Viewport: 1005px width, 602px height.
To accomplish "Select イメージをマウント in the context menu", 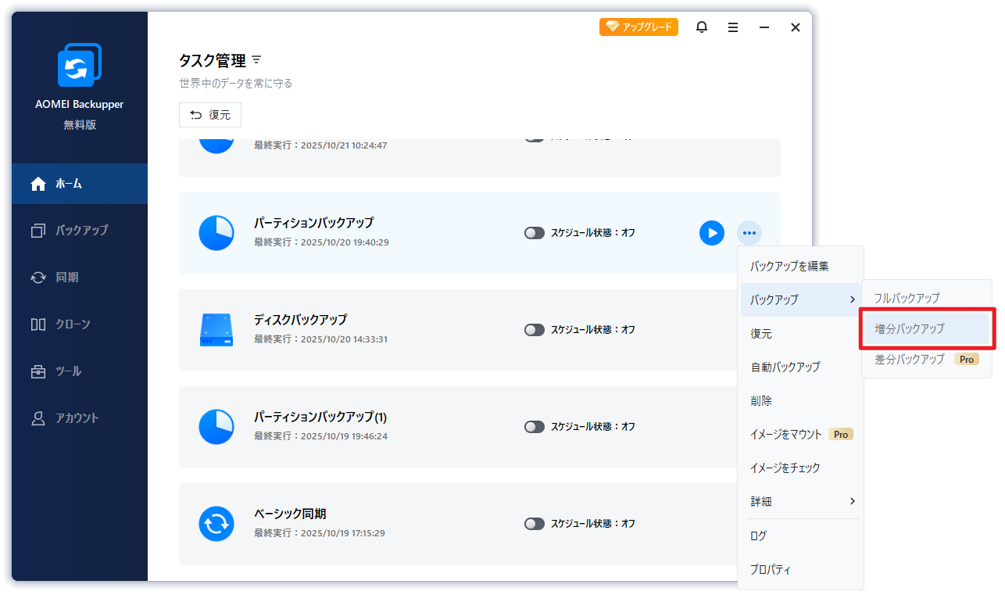I will click(x=800, y=434).
